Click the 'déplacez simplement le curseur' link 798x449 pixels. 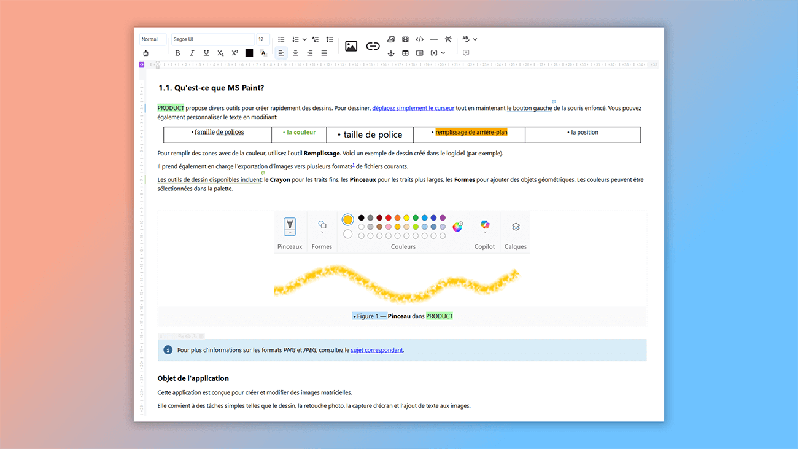pos(413,107)
